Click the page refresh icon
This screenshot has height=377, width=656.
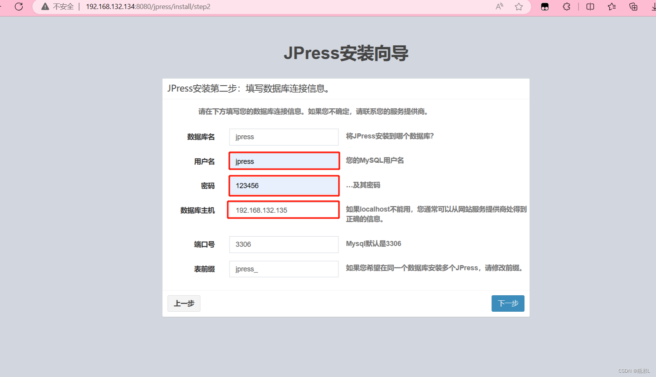pos(18,7)
